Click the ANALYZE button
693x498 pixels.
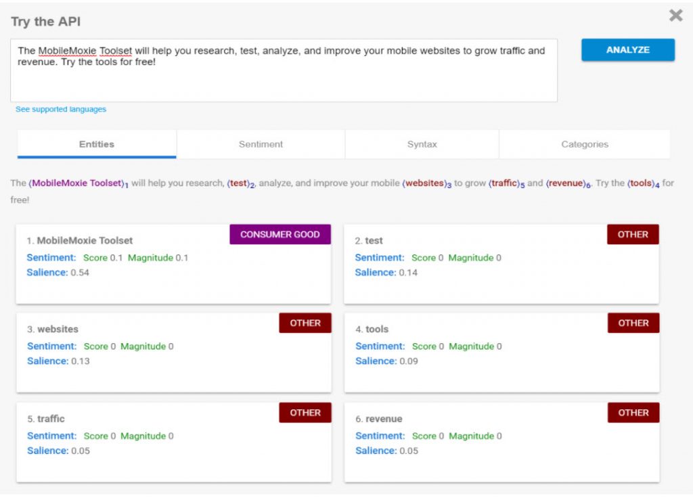click(627, 50)
